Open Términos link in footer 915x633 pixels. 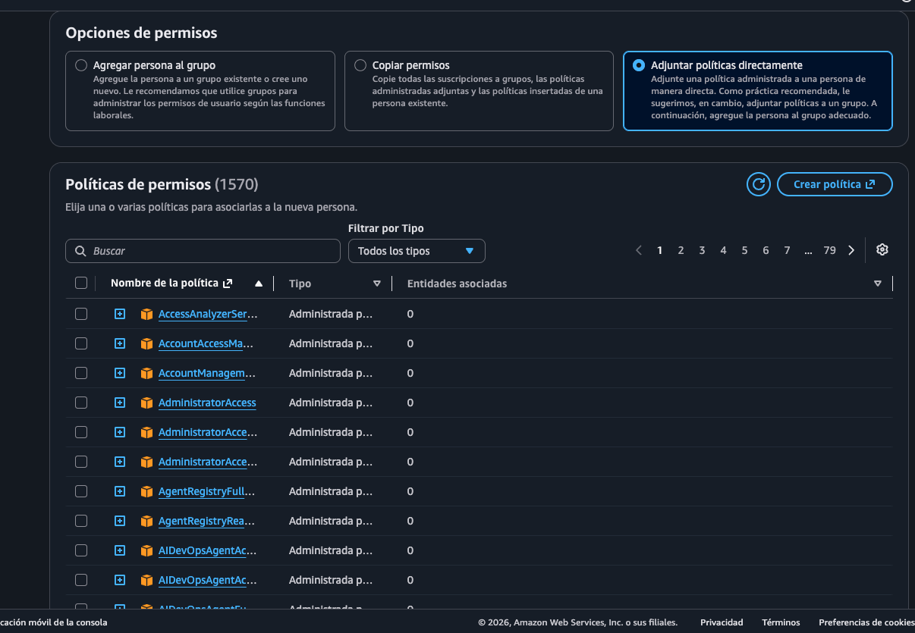(781, 622)
